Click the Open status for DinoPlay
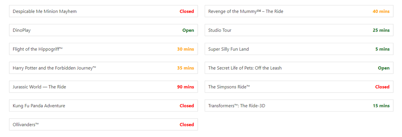The width and height of the screenshot is (402, 137). pyautogui.click(x=188, y=30)
